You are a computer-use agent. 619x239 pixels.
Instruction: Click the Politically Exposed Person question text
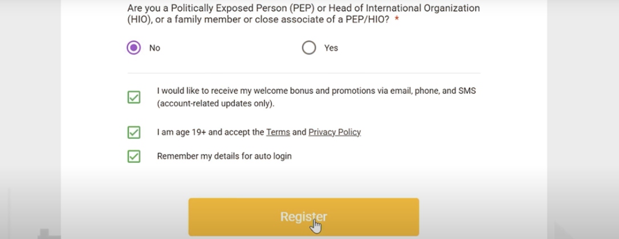tap(304, 14)
